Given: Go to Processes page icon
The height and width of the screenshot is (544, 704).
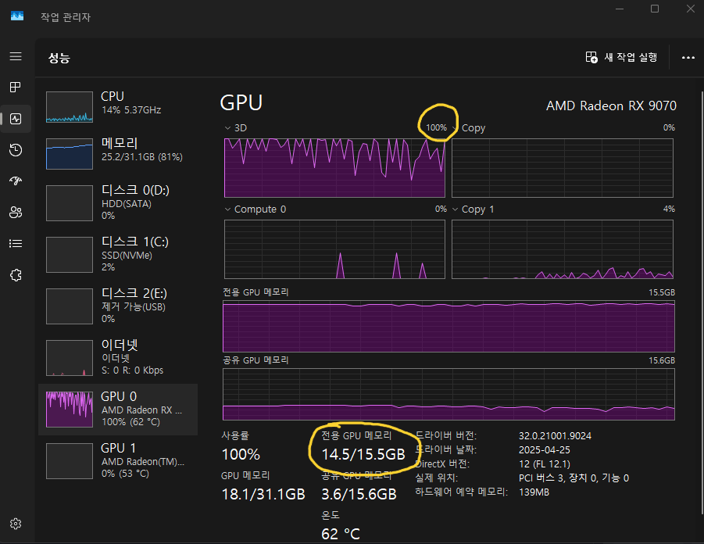Looking at the screenshot, I should (16, 87).
